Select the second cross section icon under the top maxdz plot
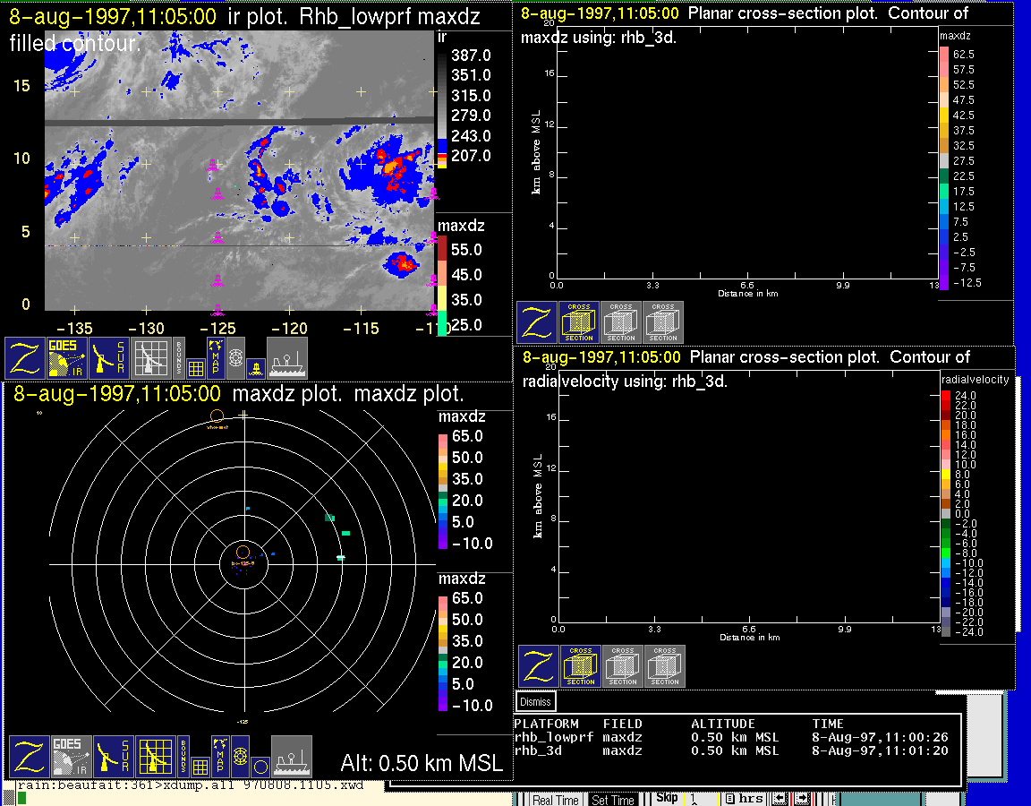 tap(621, 322)
